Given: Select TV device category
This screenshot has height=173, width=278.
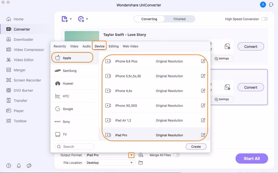Looking at the screenshot, I should click(x=75, y=134).
